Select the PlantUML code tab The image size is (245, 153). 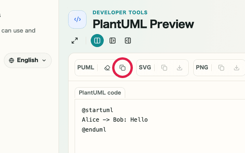pos(100,93)
